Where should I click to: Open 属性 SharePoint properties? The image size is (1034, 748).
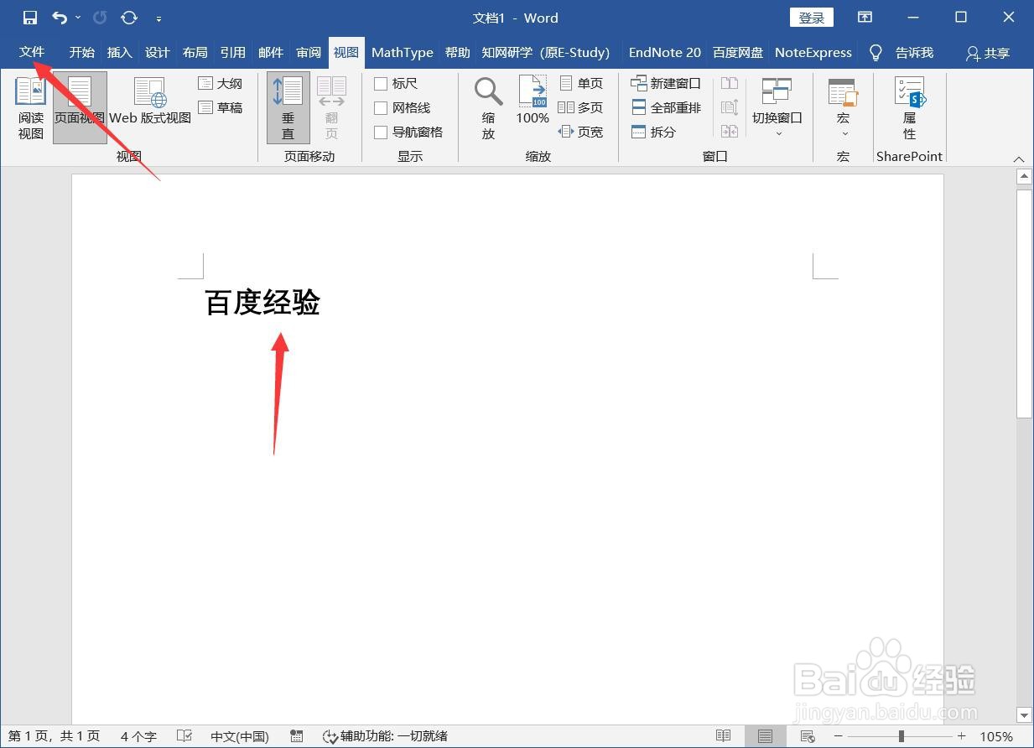(909, 108)
